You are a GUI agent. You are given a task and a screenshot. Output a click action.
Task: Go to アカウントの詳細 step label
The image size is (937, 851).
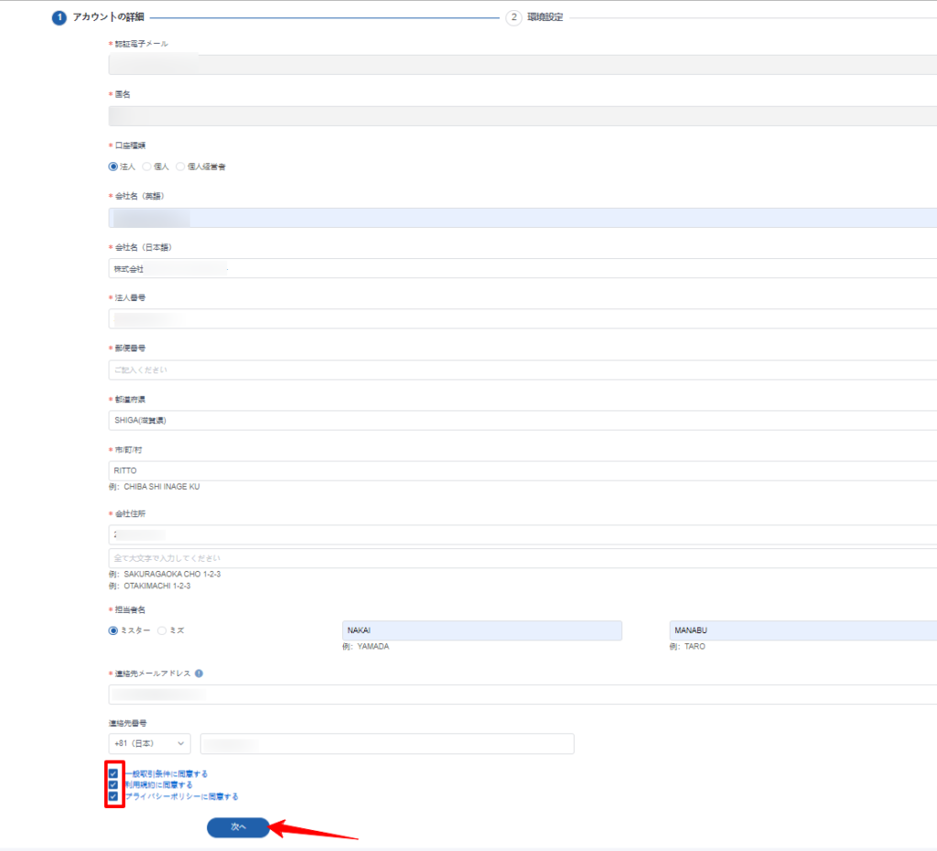point(108,17)
